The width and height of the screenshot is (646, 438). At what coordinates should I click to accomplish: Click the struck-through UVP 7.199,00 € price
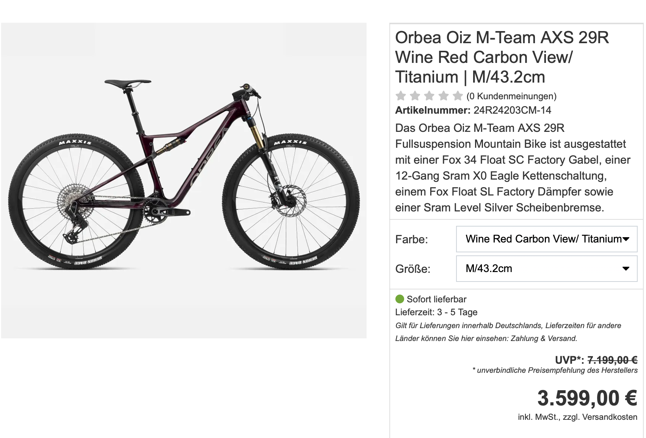612,360
